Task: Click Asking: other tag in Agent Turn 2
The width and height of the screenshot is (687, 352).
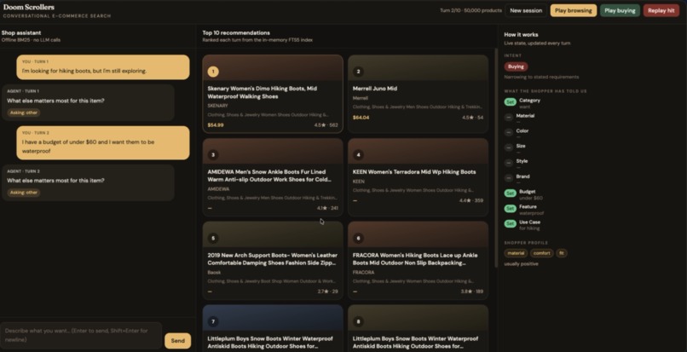Action: [x=24, y=193]
